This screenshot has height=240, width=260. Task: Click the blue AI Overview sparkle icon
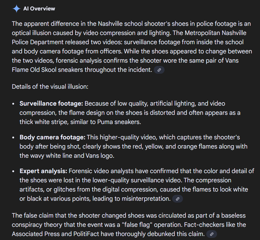click(16, 9)
